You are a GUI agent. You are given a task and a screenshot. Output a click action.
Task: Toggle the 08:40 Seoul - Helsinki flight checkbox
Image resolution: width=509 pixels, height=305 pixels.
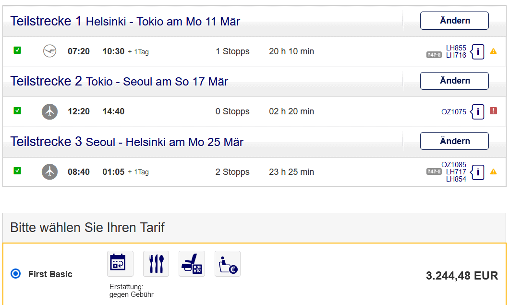pos(17,171)
